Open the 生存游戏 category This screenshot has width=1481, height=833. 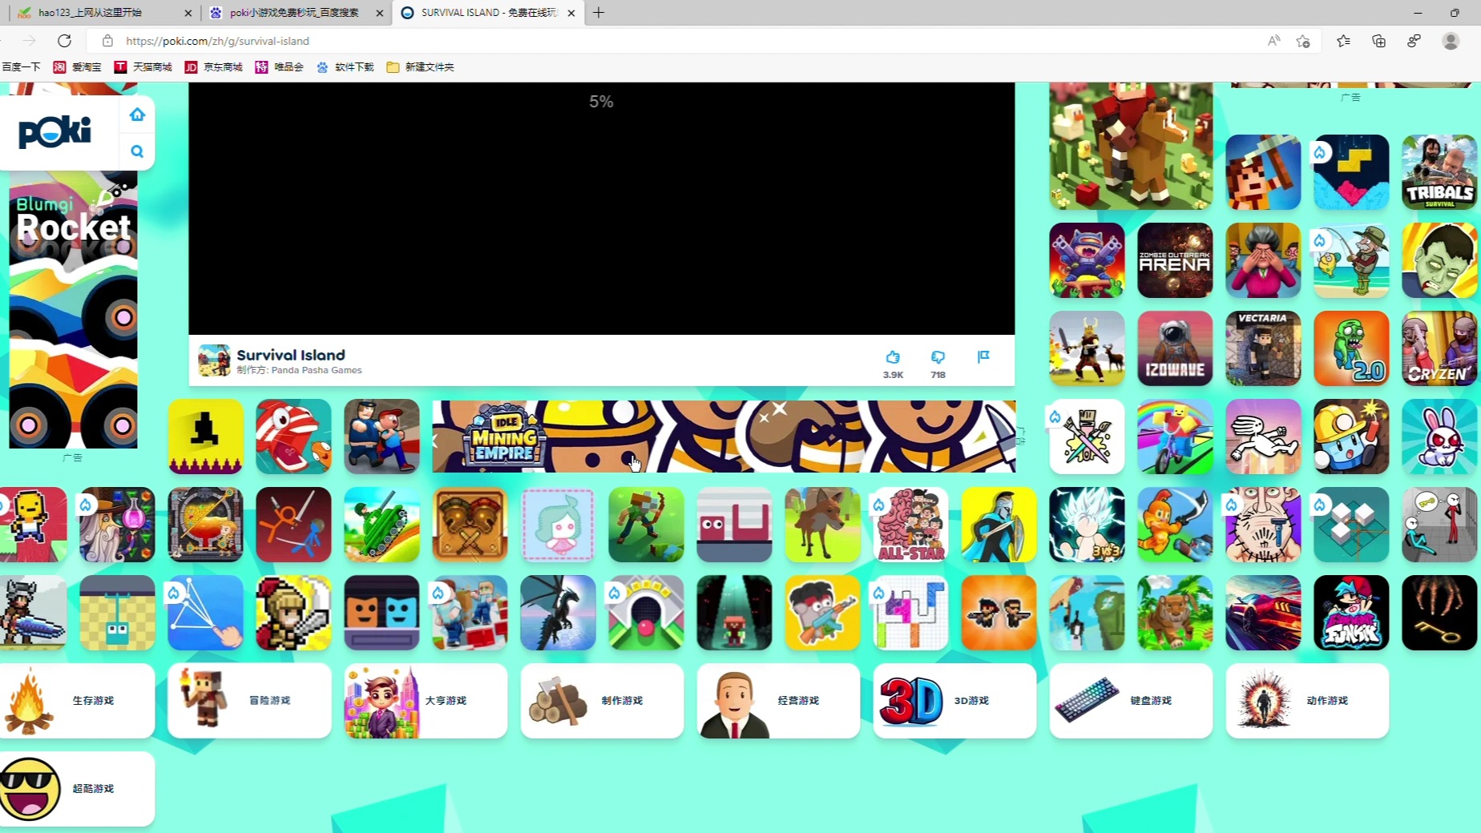coord(77,701)
